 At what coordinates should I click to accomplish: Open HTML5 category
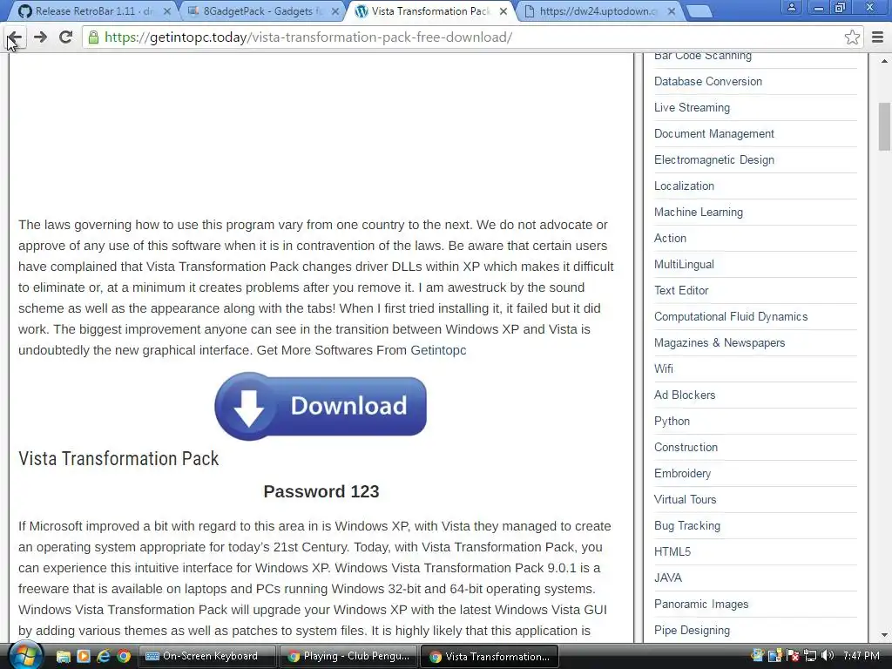(x=672, y=551)
